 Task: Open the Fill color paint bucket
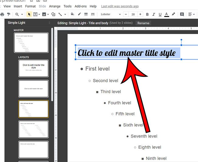tap(72, 14)
